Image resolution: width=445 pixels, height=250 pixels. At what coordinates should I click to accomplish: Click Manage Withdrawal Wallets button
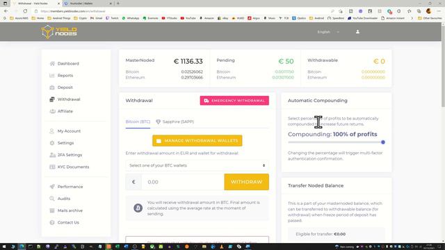point(197,140)
